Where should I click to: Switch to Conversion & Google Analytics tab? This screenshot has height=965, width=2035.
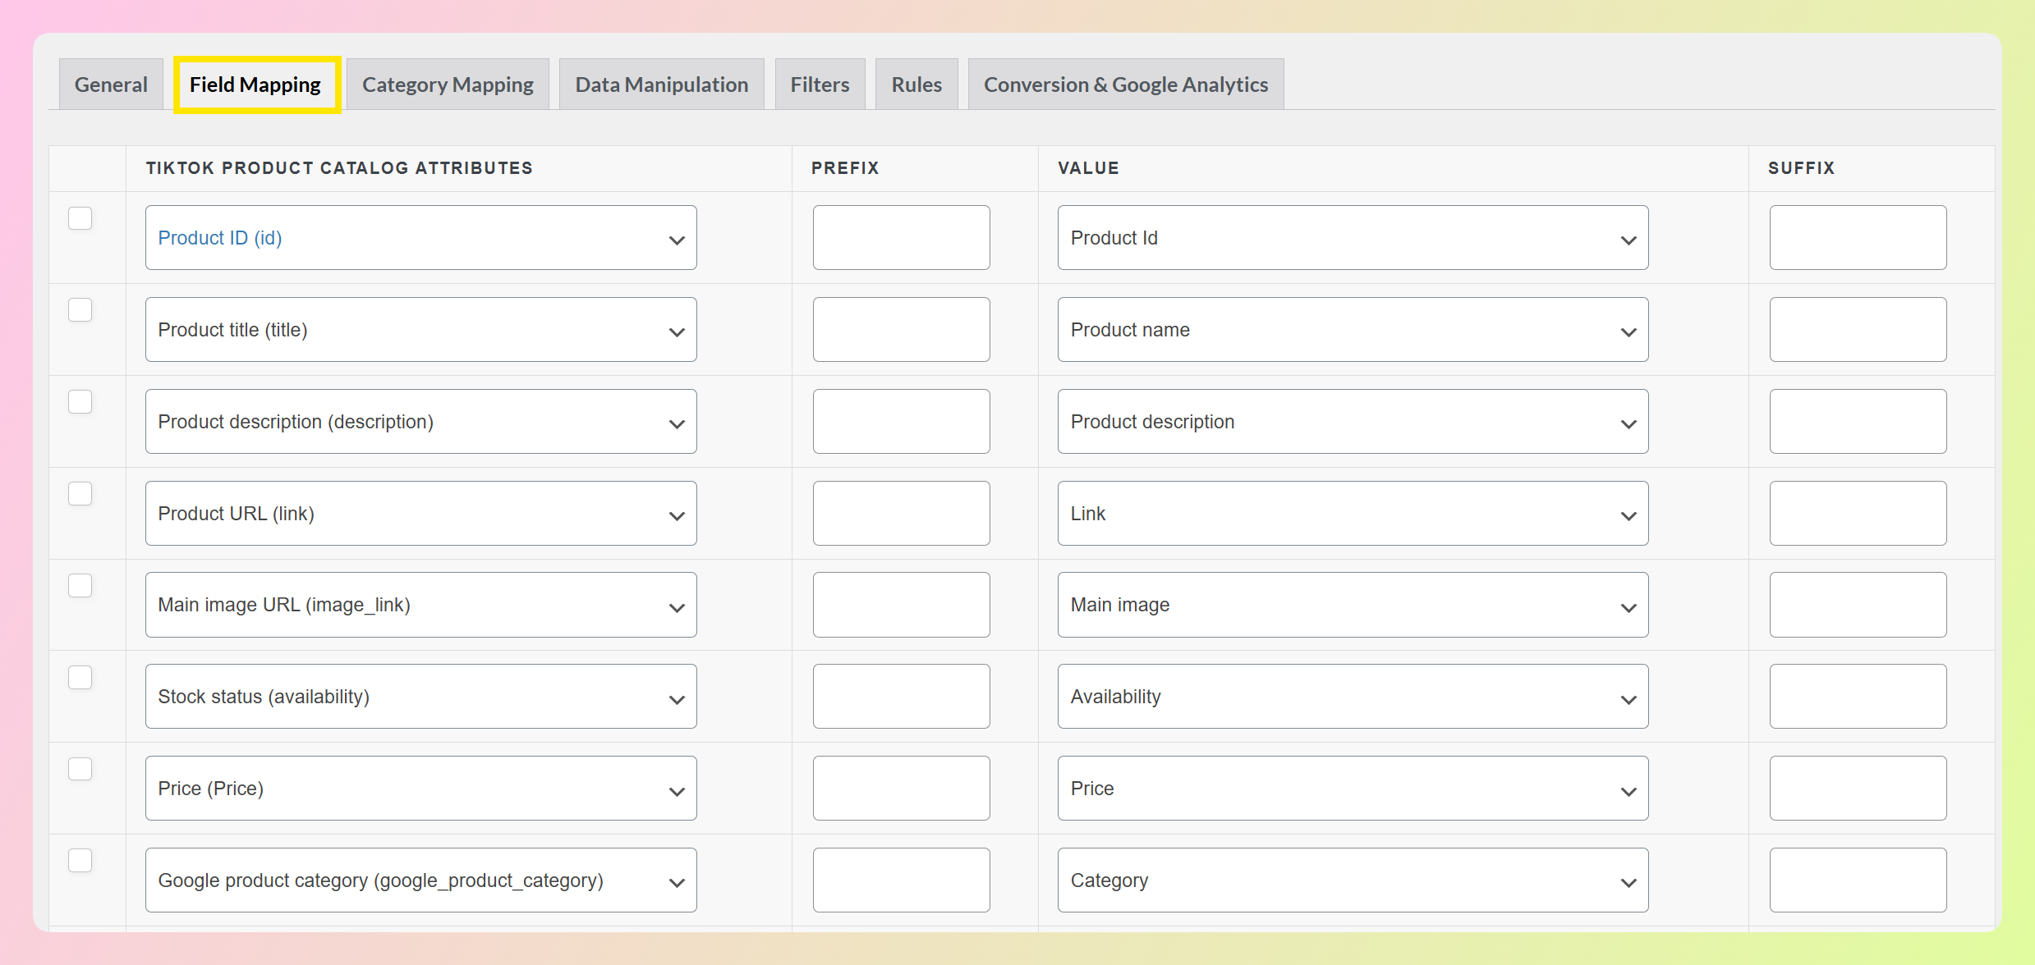point(1125,85)
